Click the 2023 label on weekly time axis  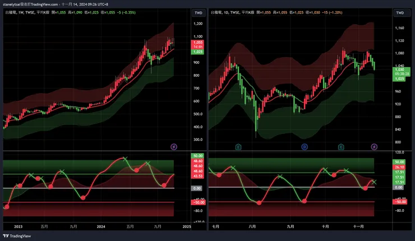(19, 227)
